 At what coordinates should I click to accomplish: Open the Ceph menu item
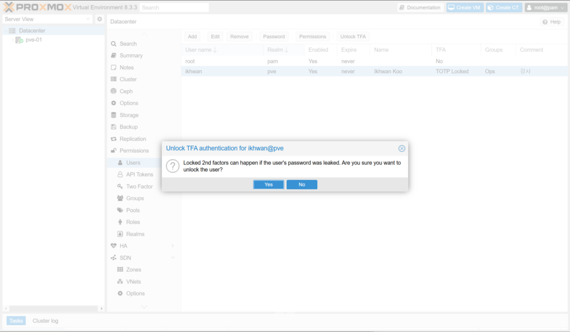[x=125, y=91]
